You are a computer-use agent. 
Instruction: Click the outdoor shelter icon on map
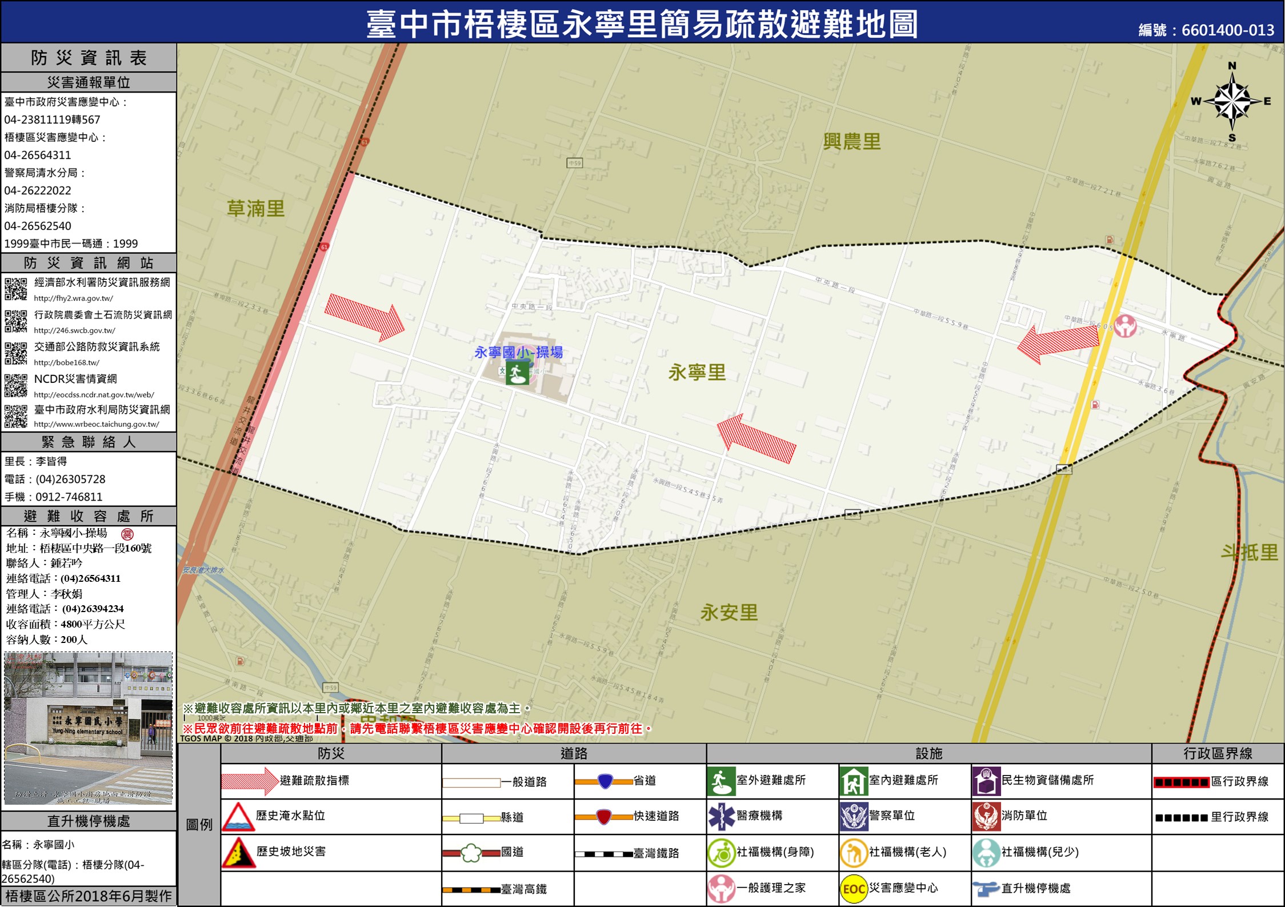click(x=517, y=373)
